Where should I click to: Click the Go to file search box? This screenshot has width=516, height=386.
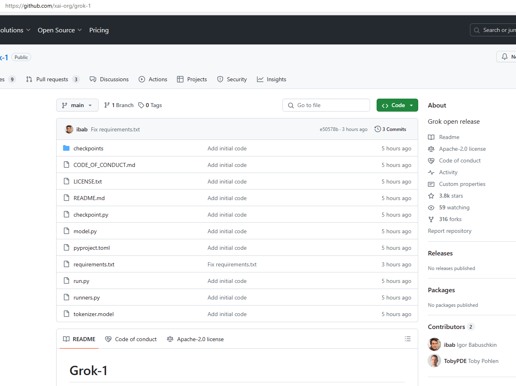point(326,105)
